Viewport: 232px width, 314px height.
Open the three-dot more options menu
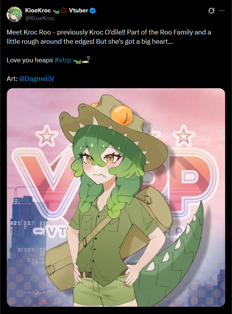click(x=222, y=10)
